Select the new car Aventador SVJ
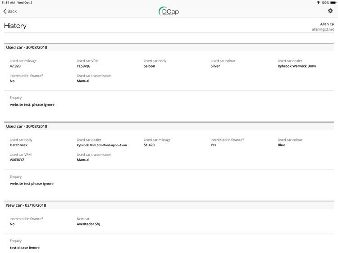This screenshot has width=338, height=253. pos(88,224)
